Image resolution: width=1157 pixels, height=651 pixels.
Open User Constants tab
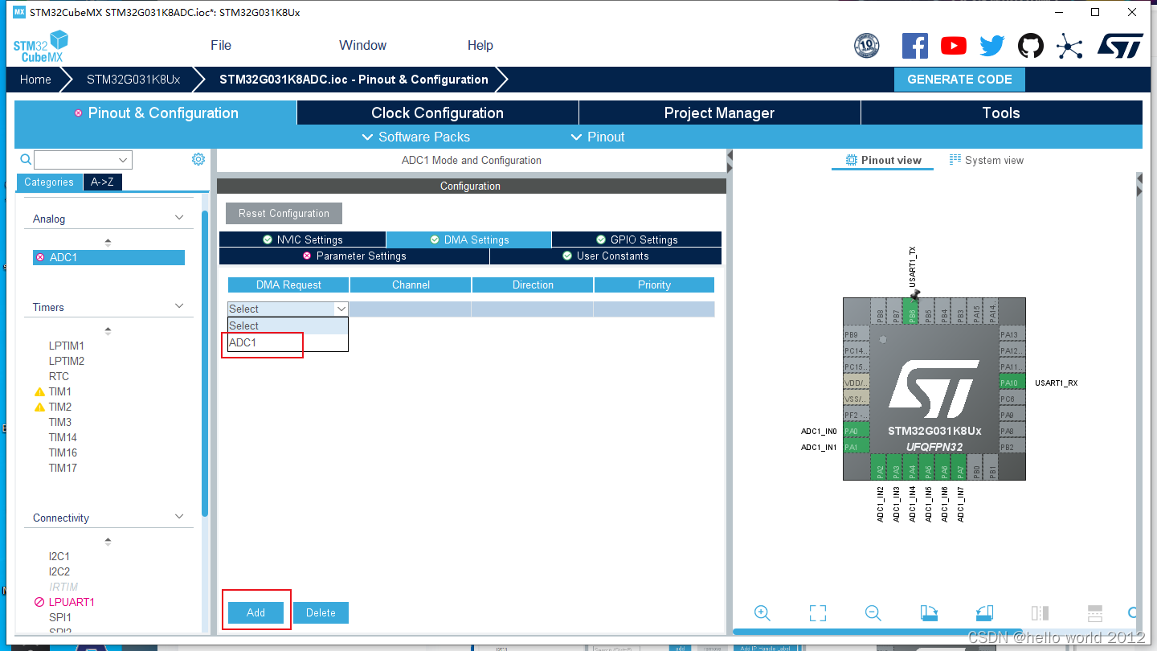[605, 256]
